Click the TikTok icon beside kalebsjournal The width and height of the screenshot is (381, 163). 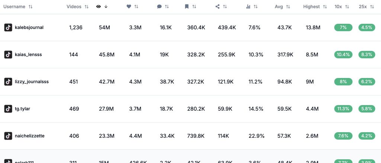tap(8, 27)
